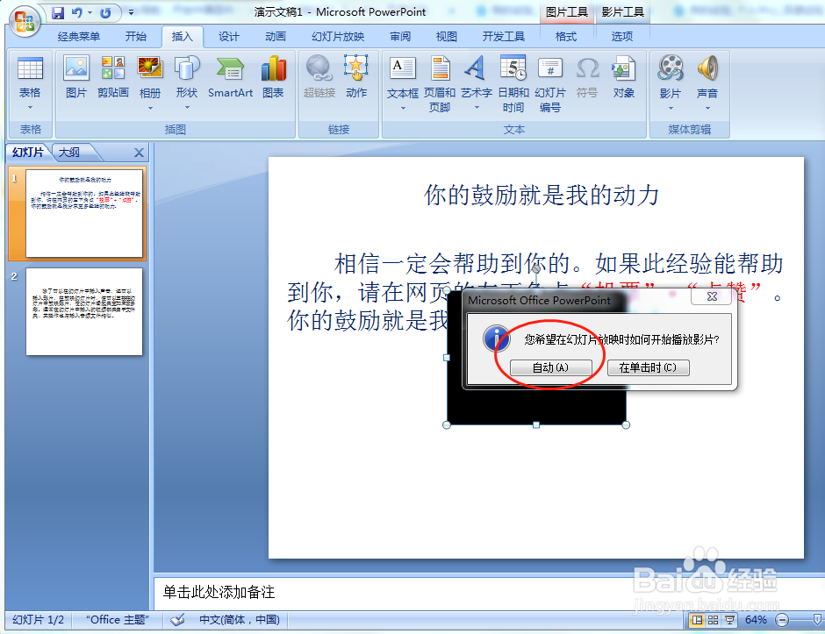Screen dimensions: 825x634
Task: Customize quick access toolbar dropdown
Action: (x=131, y=12)
